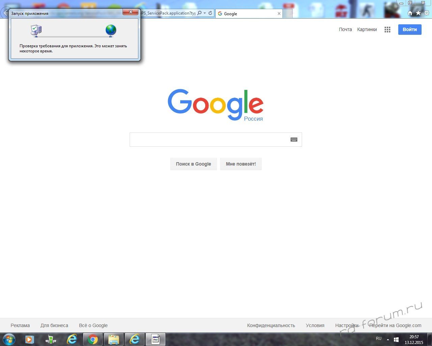Click the Поиск в Google button
432x346 pixels.
[x=193, y=164]
